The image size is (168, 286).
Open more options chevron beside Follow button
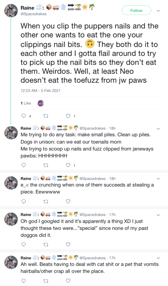pyautogui.click(x=158, y=11)
